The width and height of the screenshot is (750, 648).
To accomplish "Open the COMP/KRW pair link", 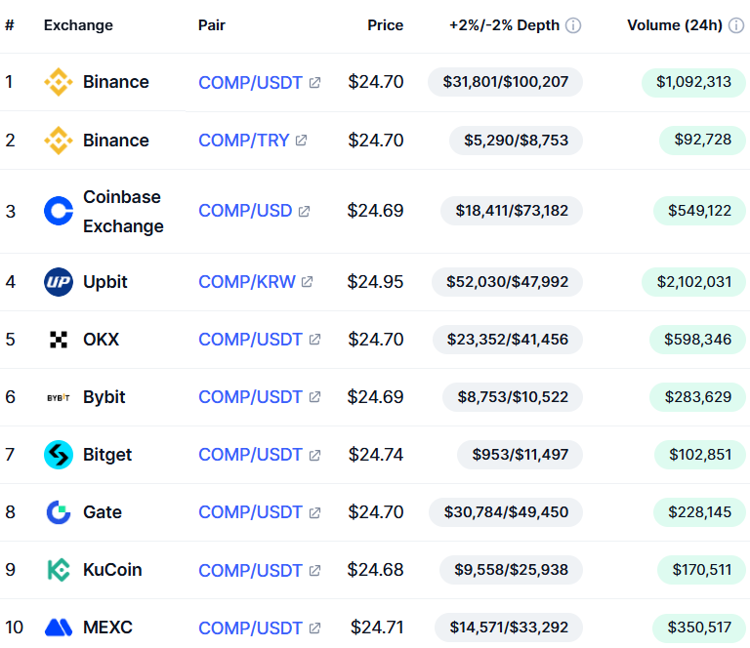I will click(x=247, y=282).
